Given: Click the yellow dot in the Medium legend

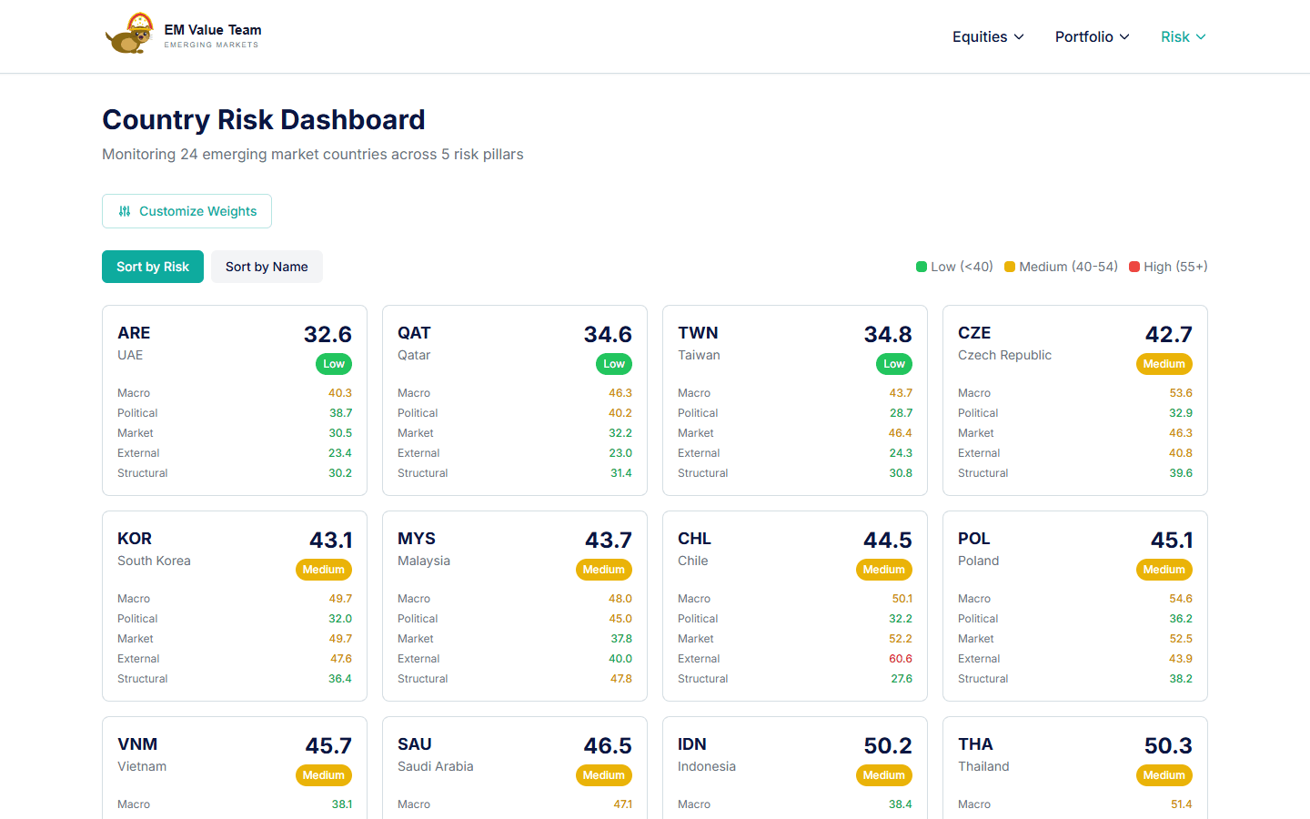Looking at the screenshot, I should click(x=1009, y=266).
